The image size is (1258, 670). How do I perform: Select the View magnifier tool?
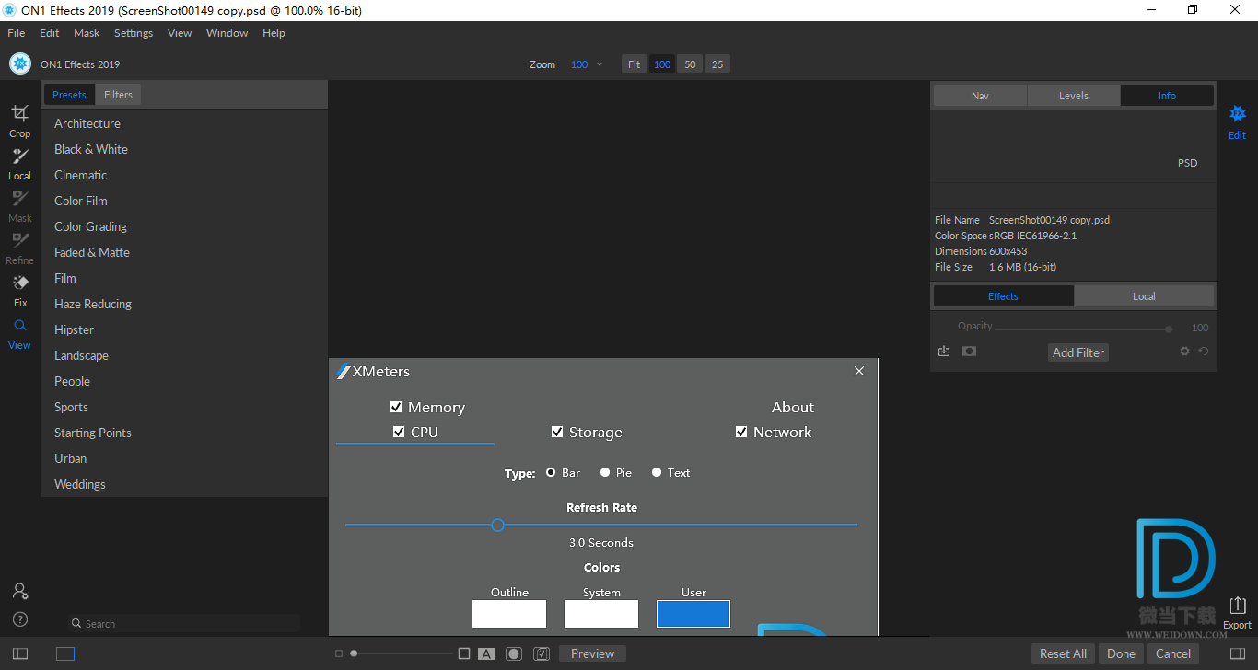click(19, 333)
